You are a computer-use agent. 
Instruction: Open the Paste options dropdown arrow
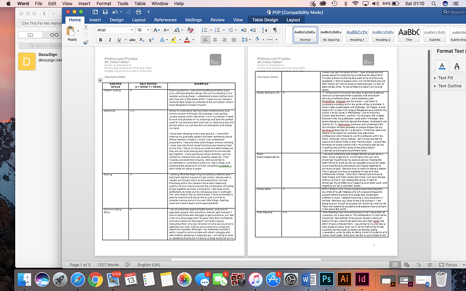[x=78, y=31]
